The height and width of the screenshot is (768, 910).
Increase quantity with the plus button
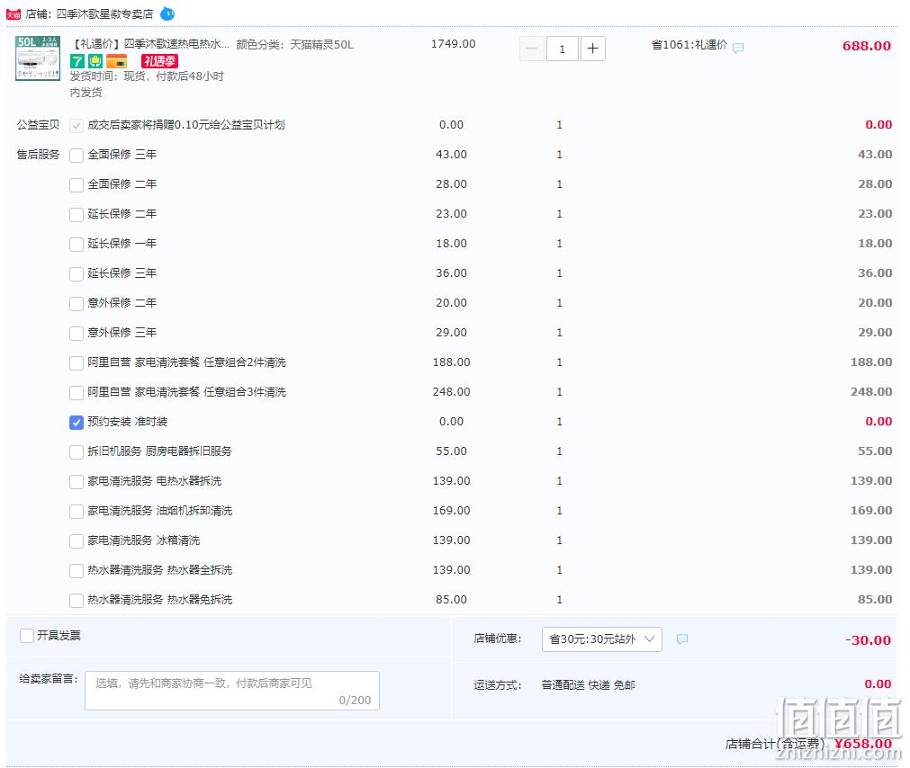pos(592,49)
